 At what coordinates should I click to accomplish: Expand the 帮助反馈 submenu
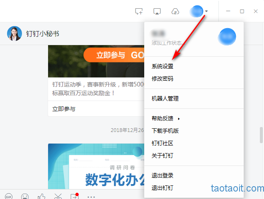166,118
